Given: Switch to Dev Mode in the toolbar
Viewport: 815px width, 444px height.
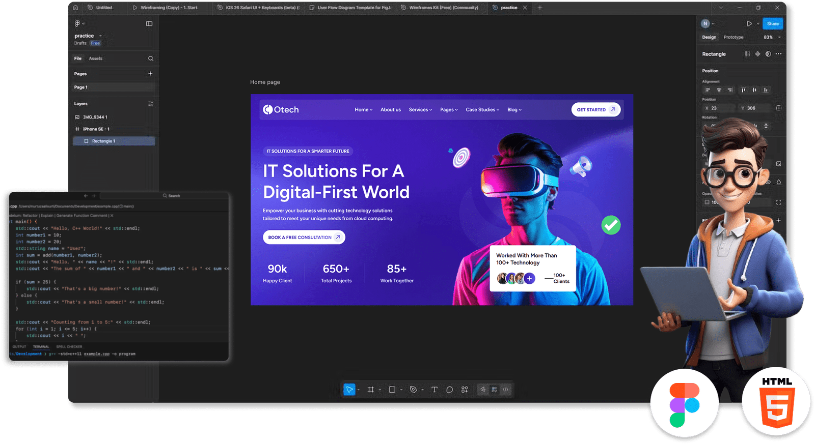Looking at the screenshot, I should (x=505, y=390).
